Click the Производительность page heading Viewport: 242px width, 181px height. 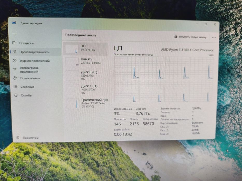[81, 35]
